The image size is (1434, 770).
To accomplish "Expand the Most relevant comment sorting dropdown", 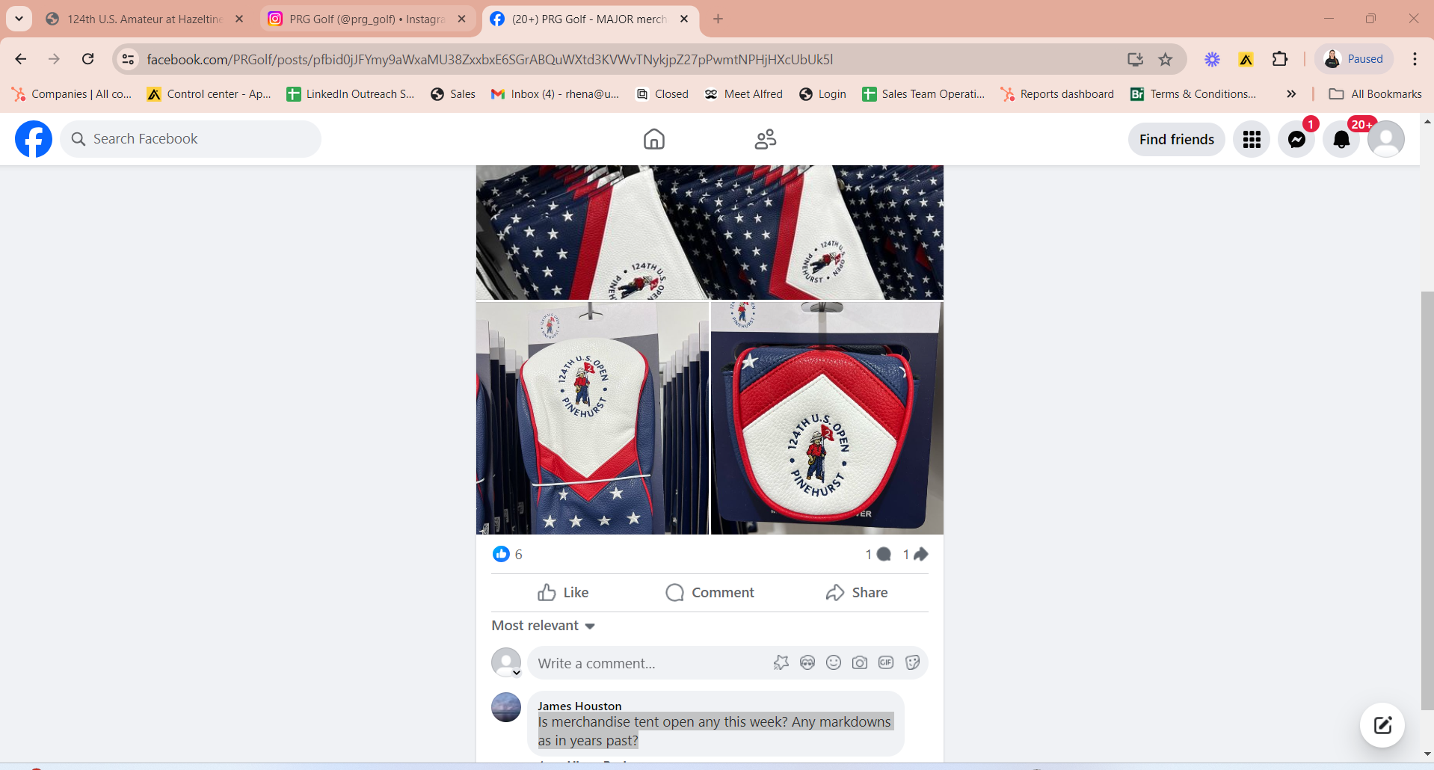I will [x=543, y=625].
